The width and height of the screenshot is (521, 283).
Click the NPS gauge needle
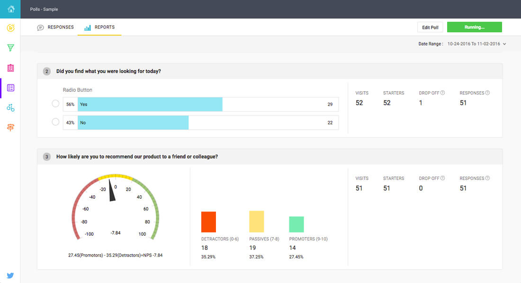pyautogui.click(x=112, y=190)
